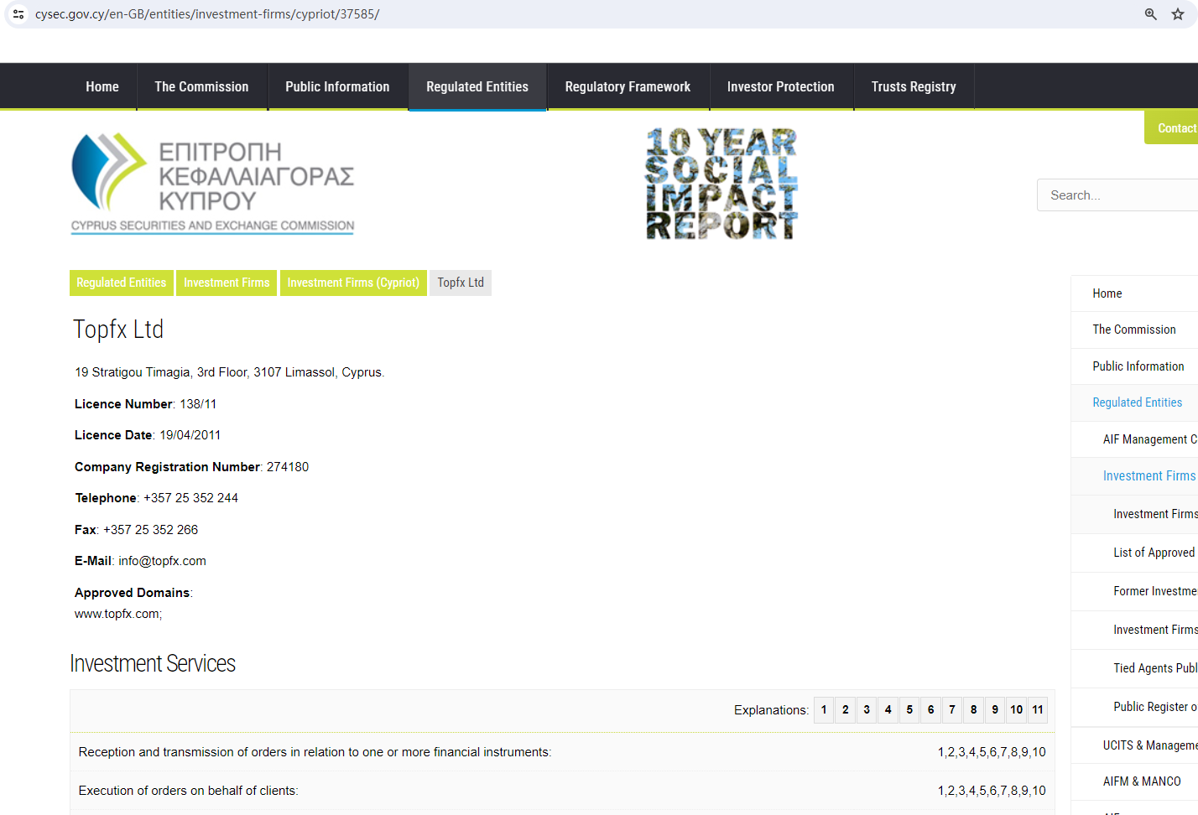Select Regulated Entities in top navigation bar
1198x815 pixels.
point(477,86)
